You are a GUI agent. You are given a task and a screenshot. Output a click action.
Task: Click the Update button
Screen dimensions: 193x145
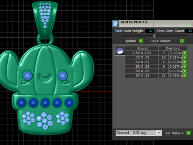coord(131,41)
